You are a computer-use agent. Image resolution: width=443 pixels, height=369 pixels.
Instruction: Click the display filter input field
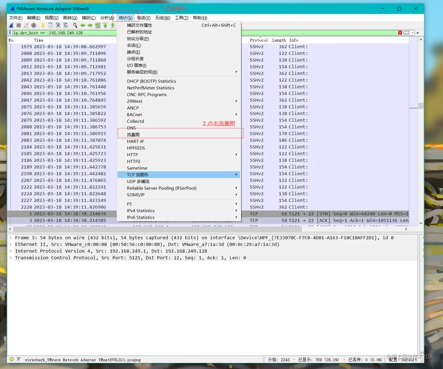(205, 33)
